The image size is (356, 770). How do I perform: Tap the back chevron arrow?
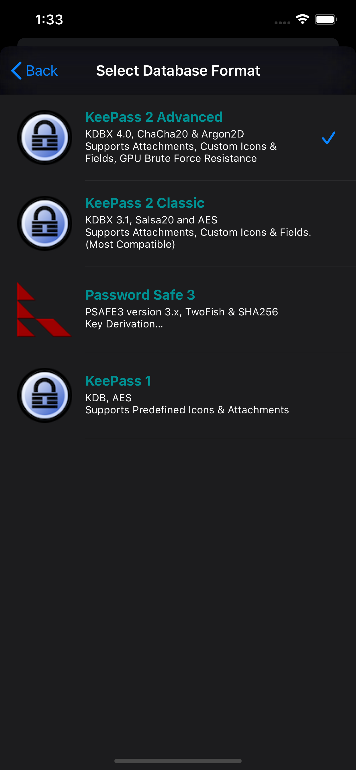click(x=16, y=70)
